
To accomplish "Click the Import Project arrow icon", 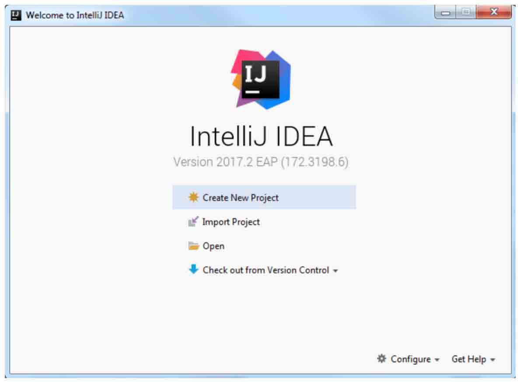I will (193, 221).
